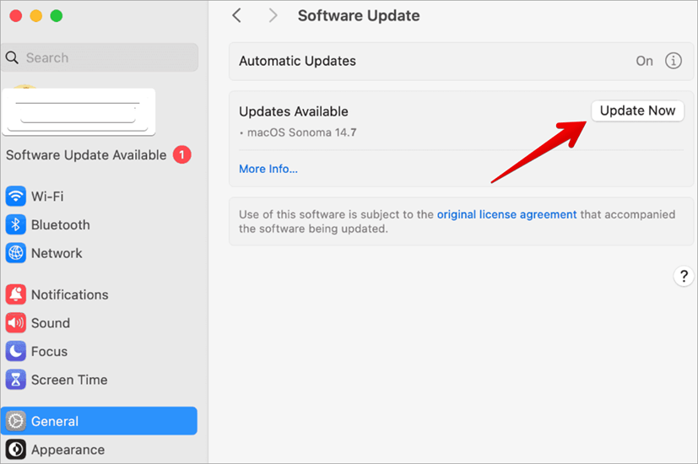Zoom the window with green button

pyautogui.click(x=56, y=16)
